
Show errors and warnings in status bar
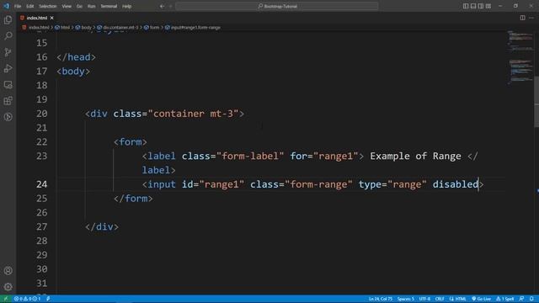coord(27,299)
